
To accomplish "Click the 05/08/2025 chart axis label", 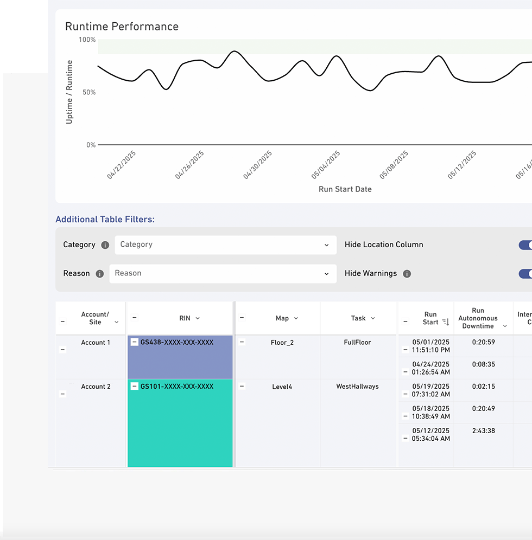I will (394, 165).
